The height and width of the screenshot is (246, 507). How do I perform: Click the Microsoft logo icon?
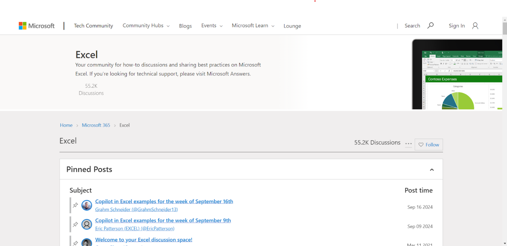coord(22,26)
